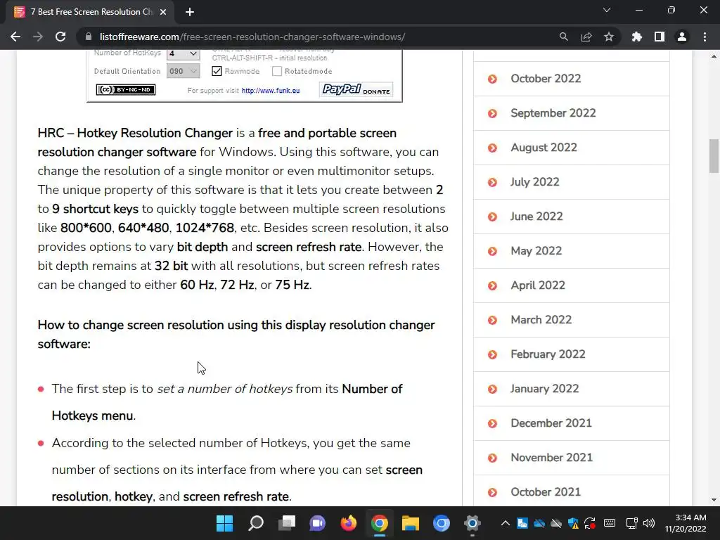Open Task View from the taskbar
The height and width of the screenshot is (540, 720).
pyautogui.click(x=287, y=523)
